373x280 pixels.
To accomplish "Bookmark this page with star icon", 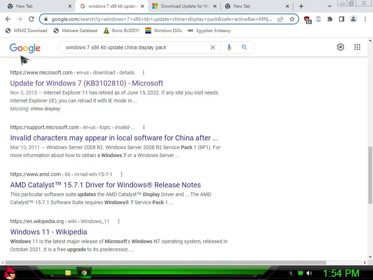I will tap(292, 19).
